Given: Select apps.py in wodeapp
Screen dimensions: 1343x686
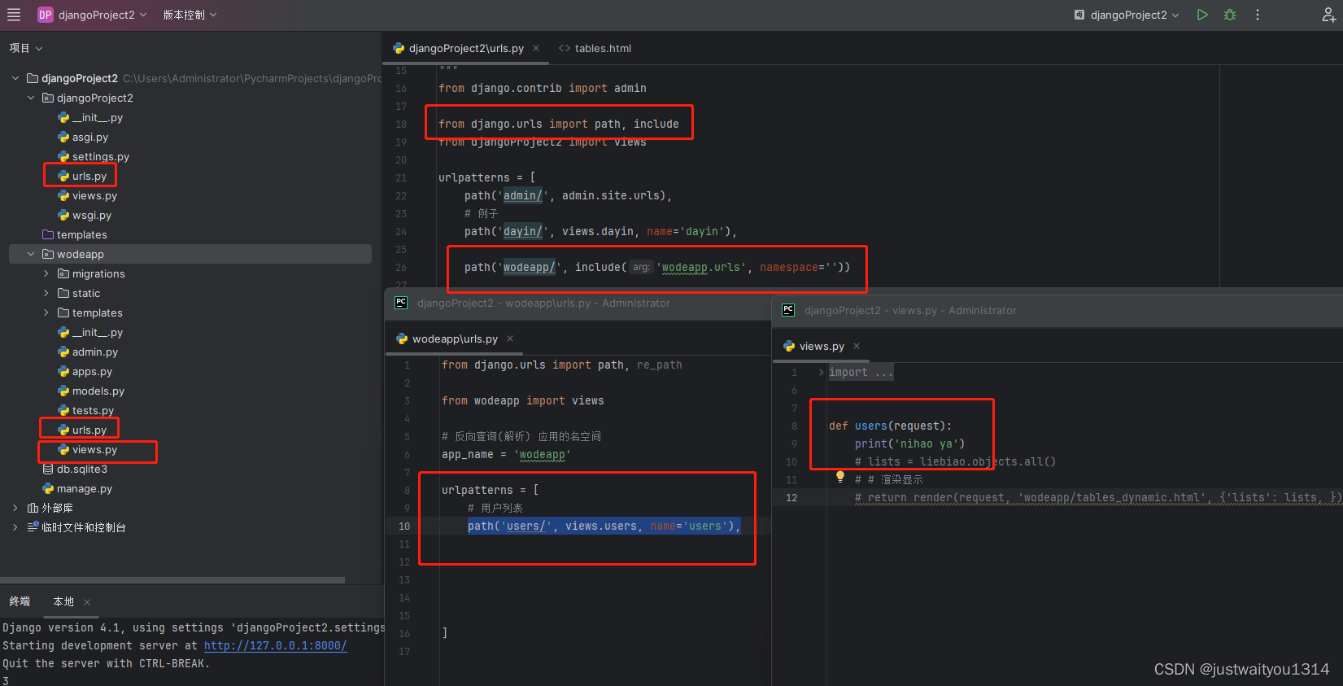Looking at the screenshot, I should tap(85, 371).
